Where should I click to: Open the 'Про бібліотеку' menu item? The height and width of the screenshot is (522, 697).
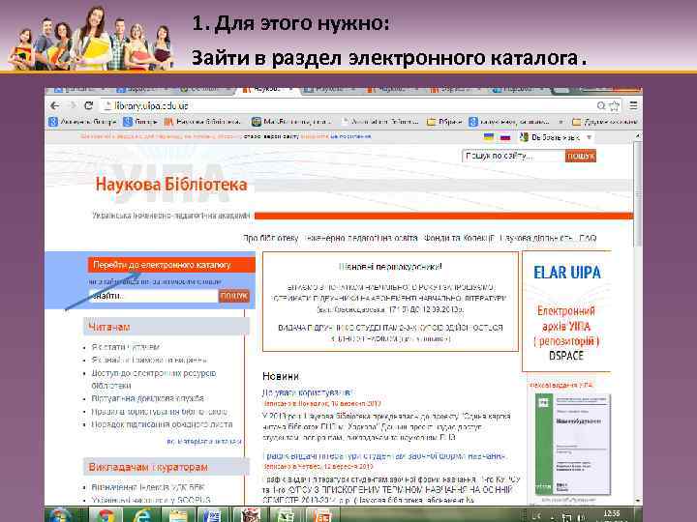[270, 239]
